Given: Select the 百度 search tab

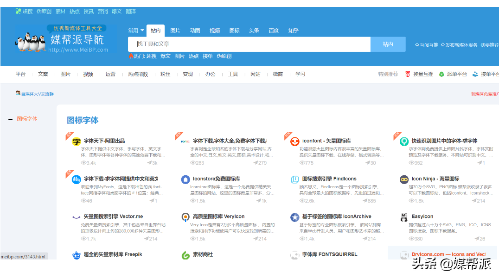Looking at the screenshot, I should [x=274, y=31].
